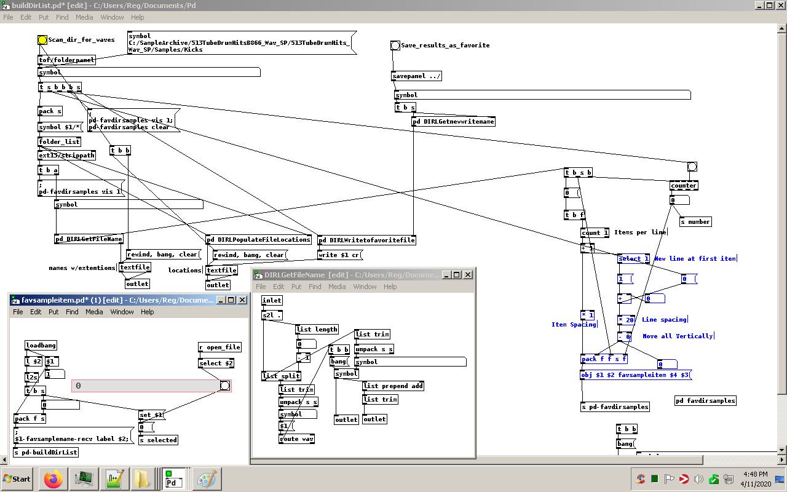Click the bang above the counter object
The image size is (787, 492).
pyautogui.click(x=692, y=167)
